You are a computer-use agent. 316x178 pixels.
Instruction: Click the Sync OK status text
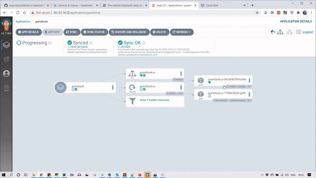point(132,43)
